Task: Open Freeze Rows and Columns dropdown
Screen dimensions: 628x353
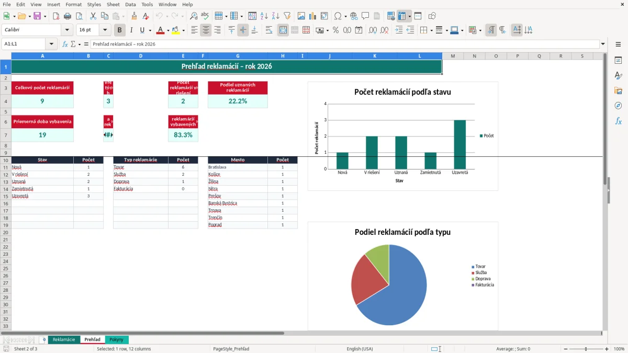Action: coord(410,16)
